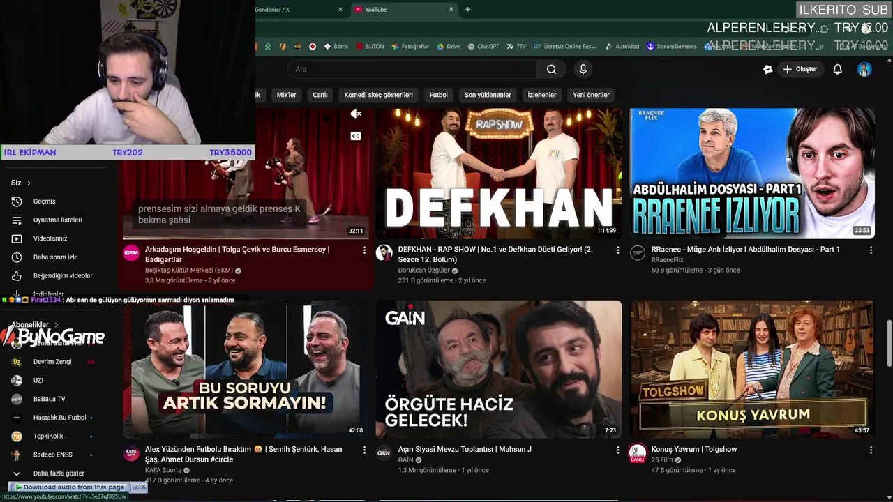Screen dimensions: 893x502
Task: Open the RRaeneFlix channel avatar
Action: (x=638, y=252)
